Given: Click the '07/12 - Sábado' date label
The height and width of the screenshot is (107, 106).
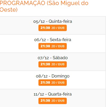Looking at the screenshot, I should (53, 58).
